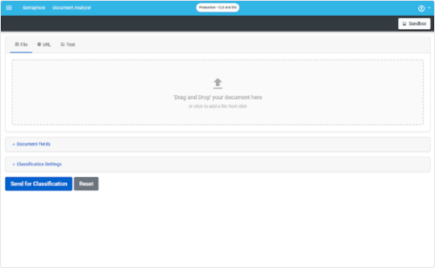This screenshot has width=435, height=268.
Task: Click the drag and drop upload area
Action: (x=218, y=92)
